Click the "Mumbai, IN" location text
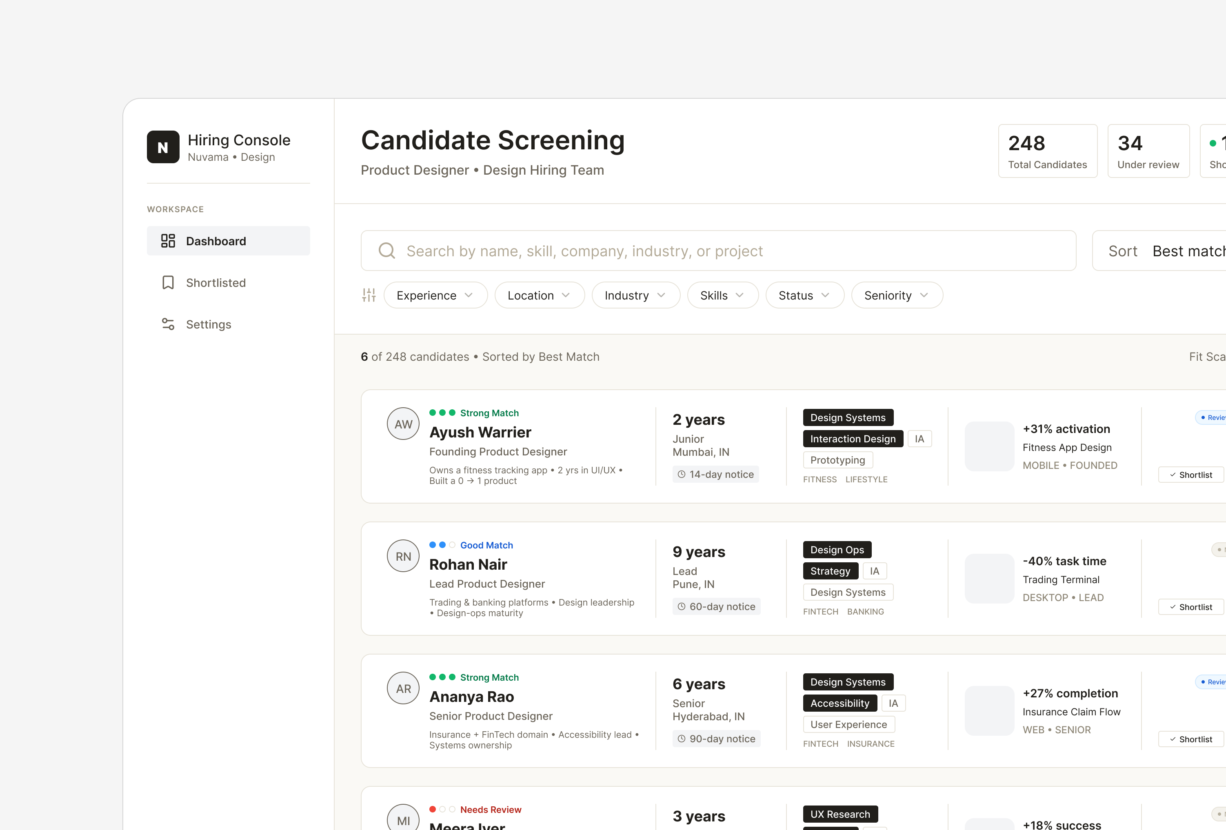1226x830 pixels. click(x=701, y=453)
